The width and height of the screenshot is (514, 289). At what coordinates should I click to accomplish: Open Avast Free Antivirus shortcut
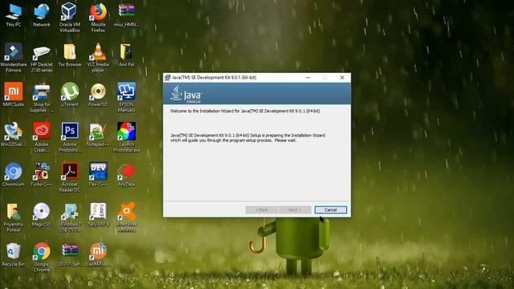tap(126, 218)
